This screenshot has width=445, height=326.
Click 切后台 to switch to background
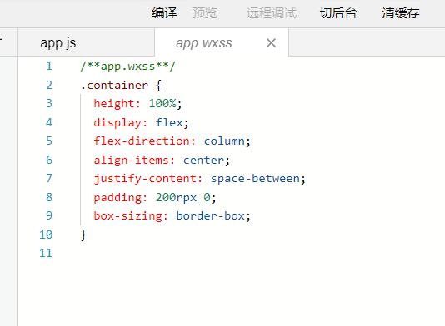(338, 13)
